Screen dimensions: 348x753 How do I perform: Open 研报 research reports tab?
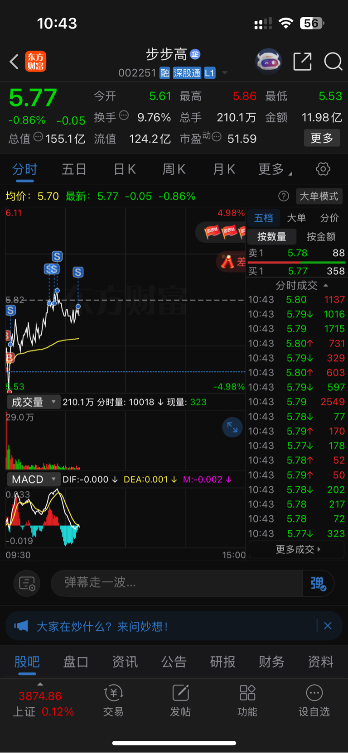[223, 662]
